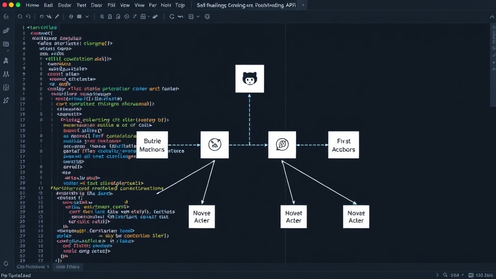Switch to the Eoin Ftltas bottom tab

(x=68, y=267)
